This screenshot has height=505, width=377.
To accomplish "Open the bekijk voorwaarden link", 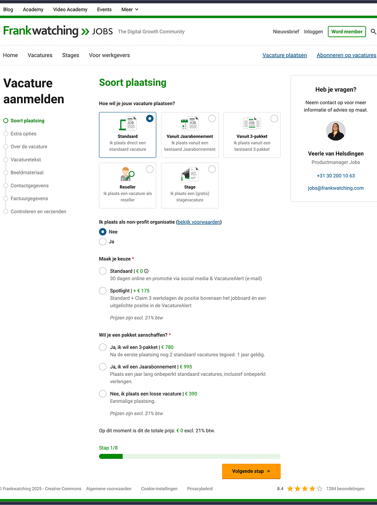I will pos(199,222).
